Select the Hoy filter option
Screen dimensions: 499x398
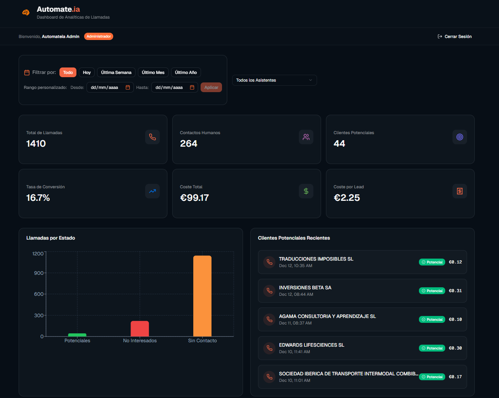[87, 72]
